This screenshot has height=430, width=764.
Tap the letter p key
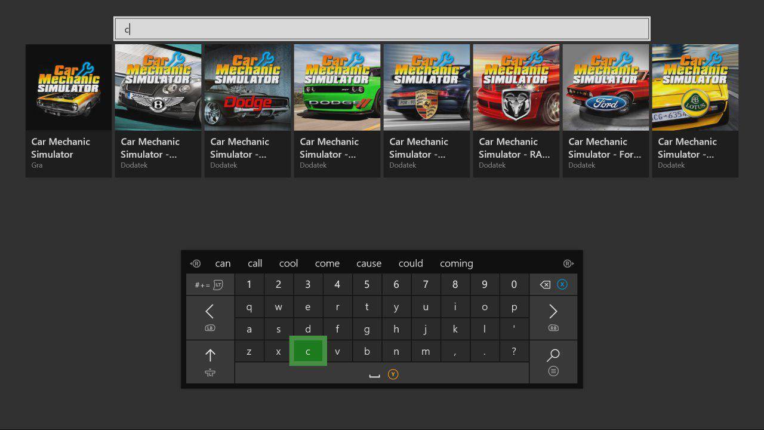pyautogui.click(x=514, y=308)
